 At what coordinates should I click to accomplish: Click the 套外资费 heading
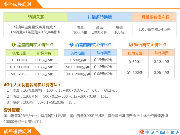(x=14, y=110)
